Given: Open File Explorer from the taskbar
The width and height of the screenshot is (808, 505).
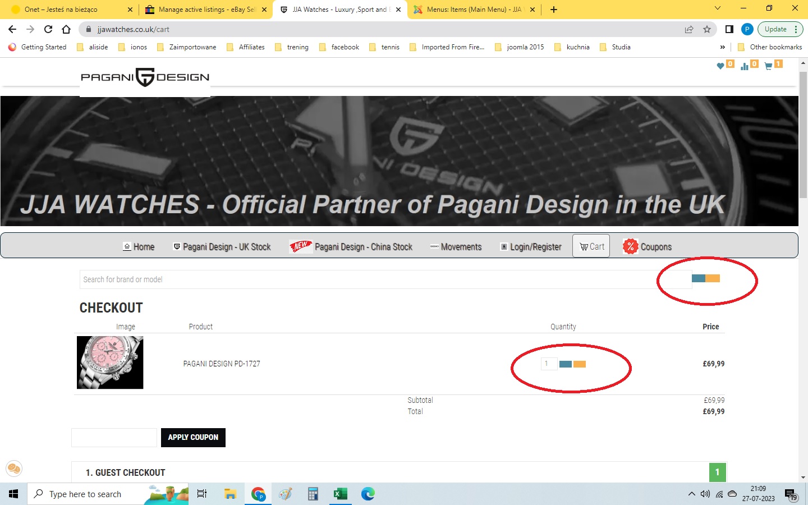Looking at the screenshot, I should tap(230, 494).
